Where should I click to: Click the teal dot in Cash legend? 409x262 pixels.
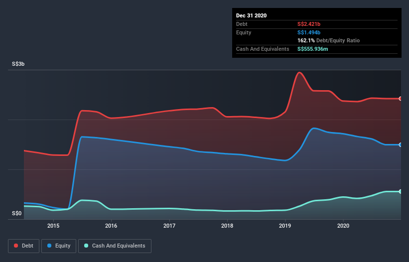[x=86, y=246]
